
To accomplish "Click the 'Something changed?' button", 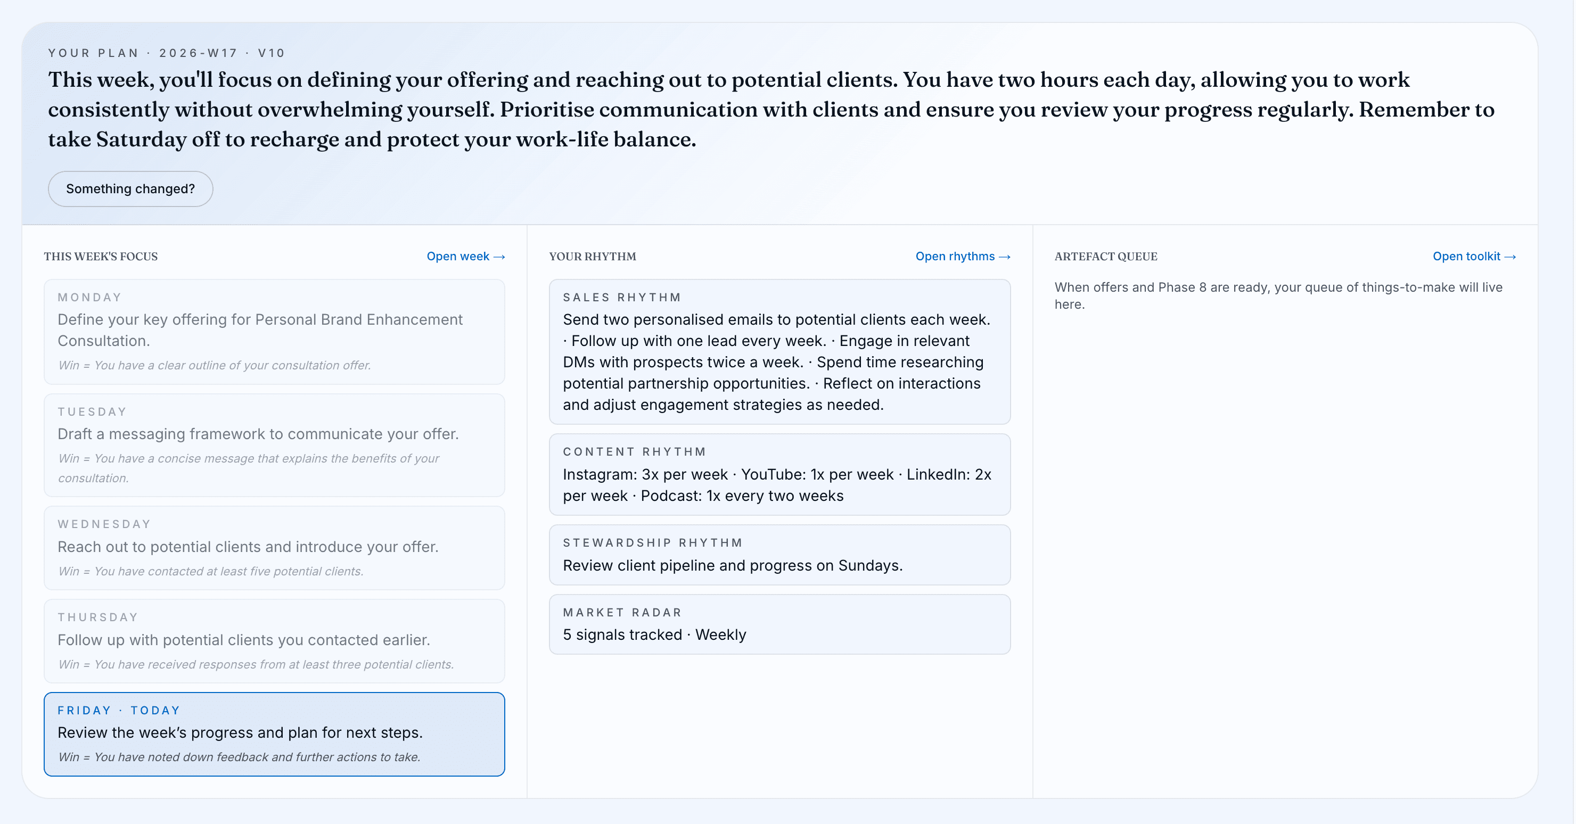I will tap(130, 188).
